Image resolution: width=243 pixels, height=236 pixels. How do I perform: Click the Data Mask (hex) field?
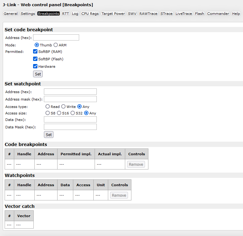point(70,127)
